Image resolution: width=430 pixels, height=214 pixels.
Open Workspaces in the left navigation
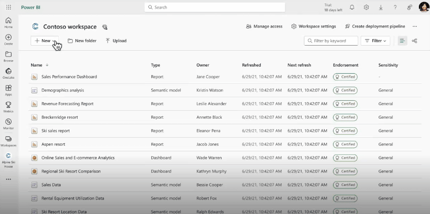tap(9, 140)
